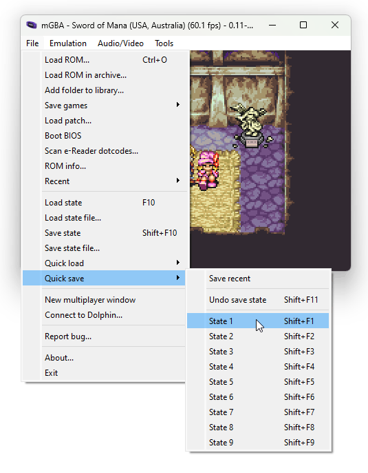Image resolution: width=368 pixels, height=473 pixels.
Task: Choose Load ROM... from File menu
Action: pyautogui.click(x=105, y=60)
